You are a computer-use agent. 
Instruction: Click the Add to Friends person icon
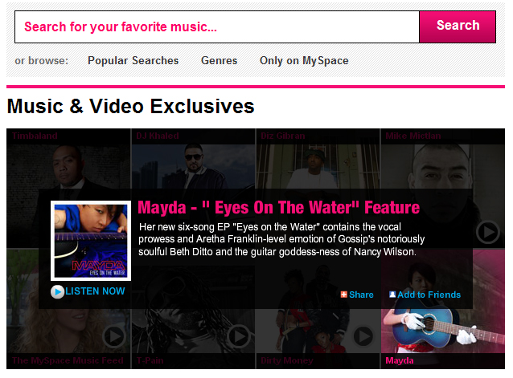(x=392, y=294)
